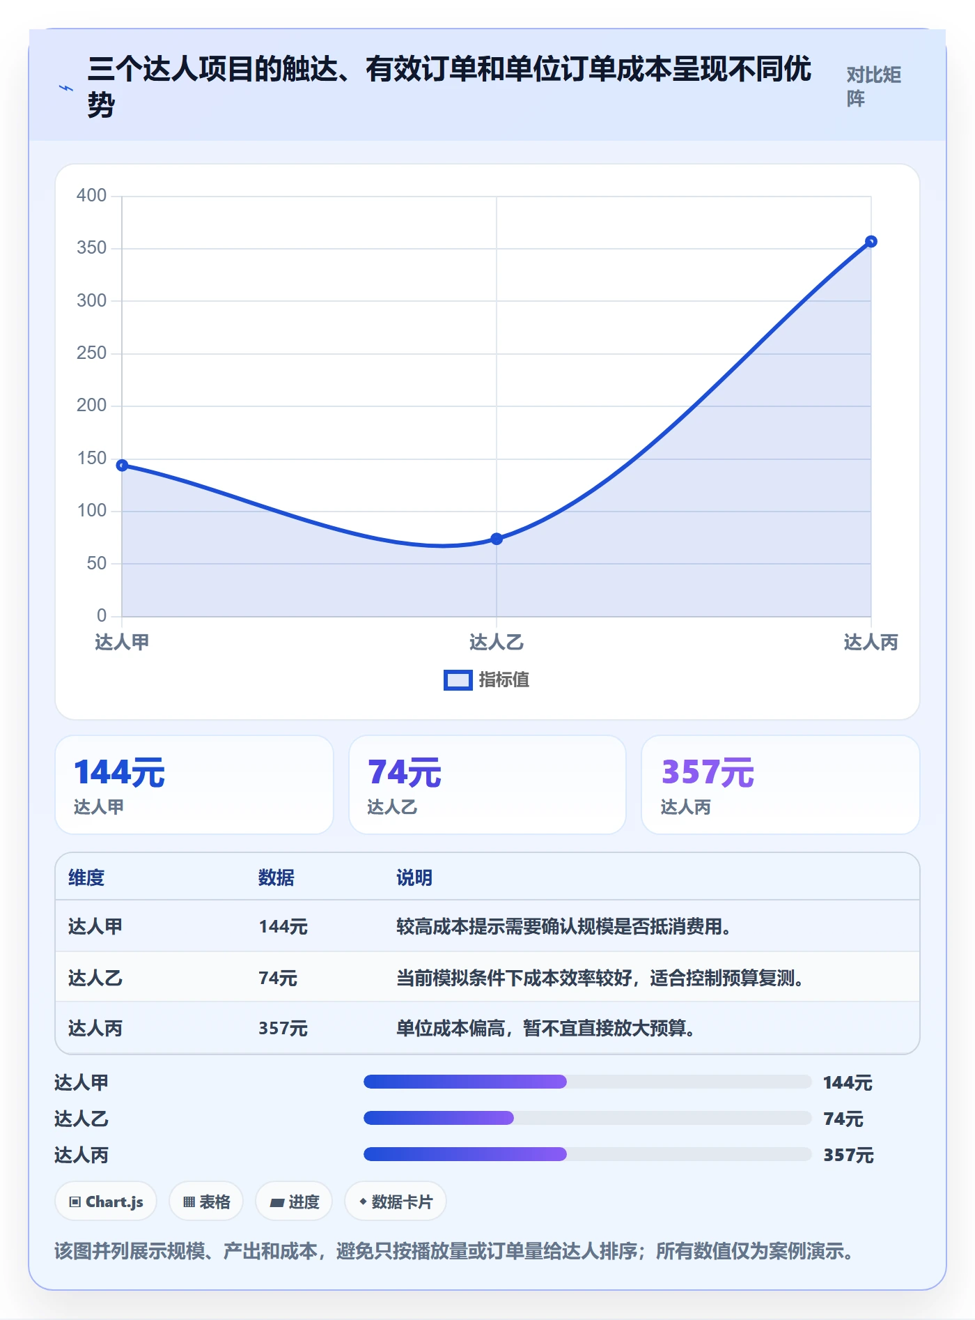This screenshot has width=975, height=1320.
Task: Click the 维度 column header
Action: pyautogui.click(x=86, y=877)
